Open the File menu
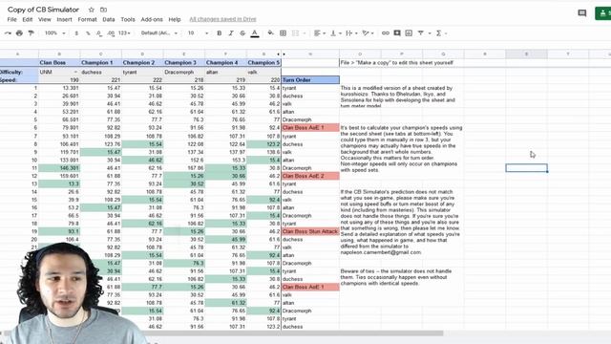The image size is (611, 344). (x=11, y=19)
